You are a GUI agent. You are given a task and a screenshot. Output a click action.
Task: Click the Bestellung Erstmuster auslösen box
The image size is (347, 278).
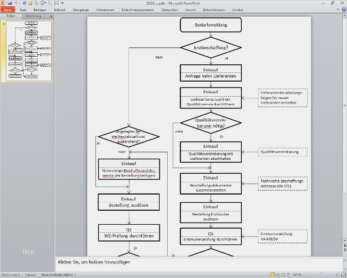(211, 213)
